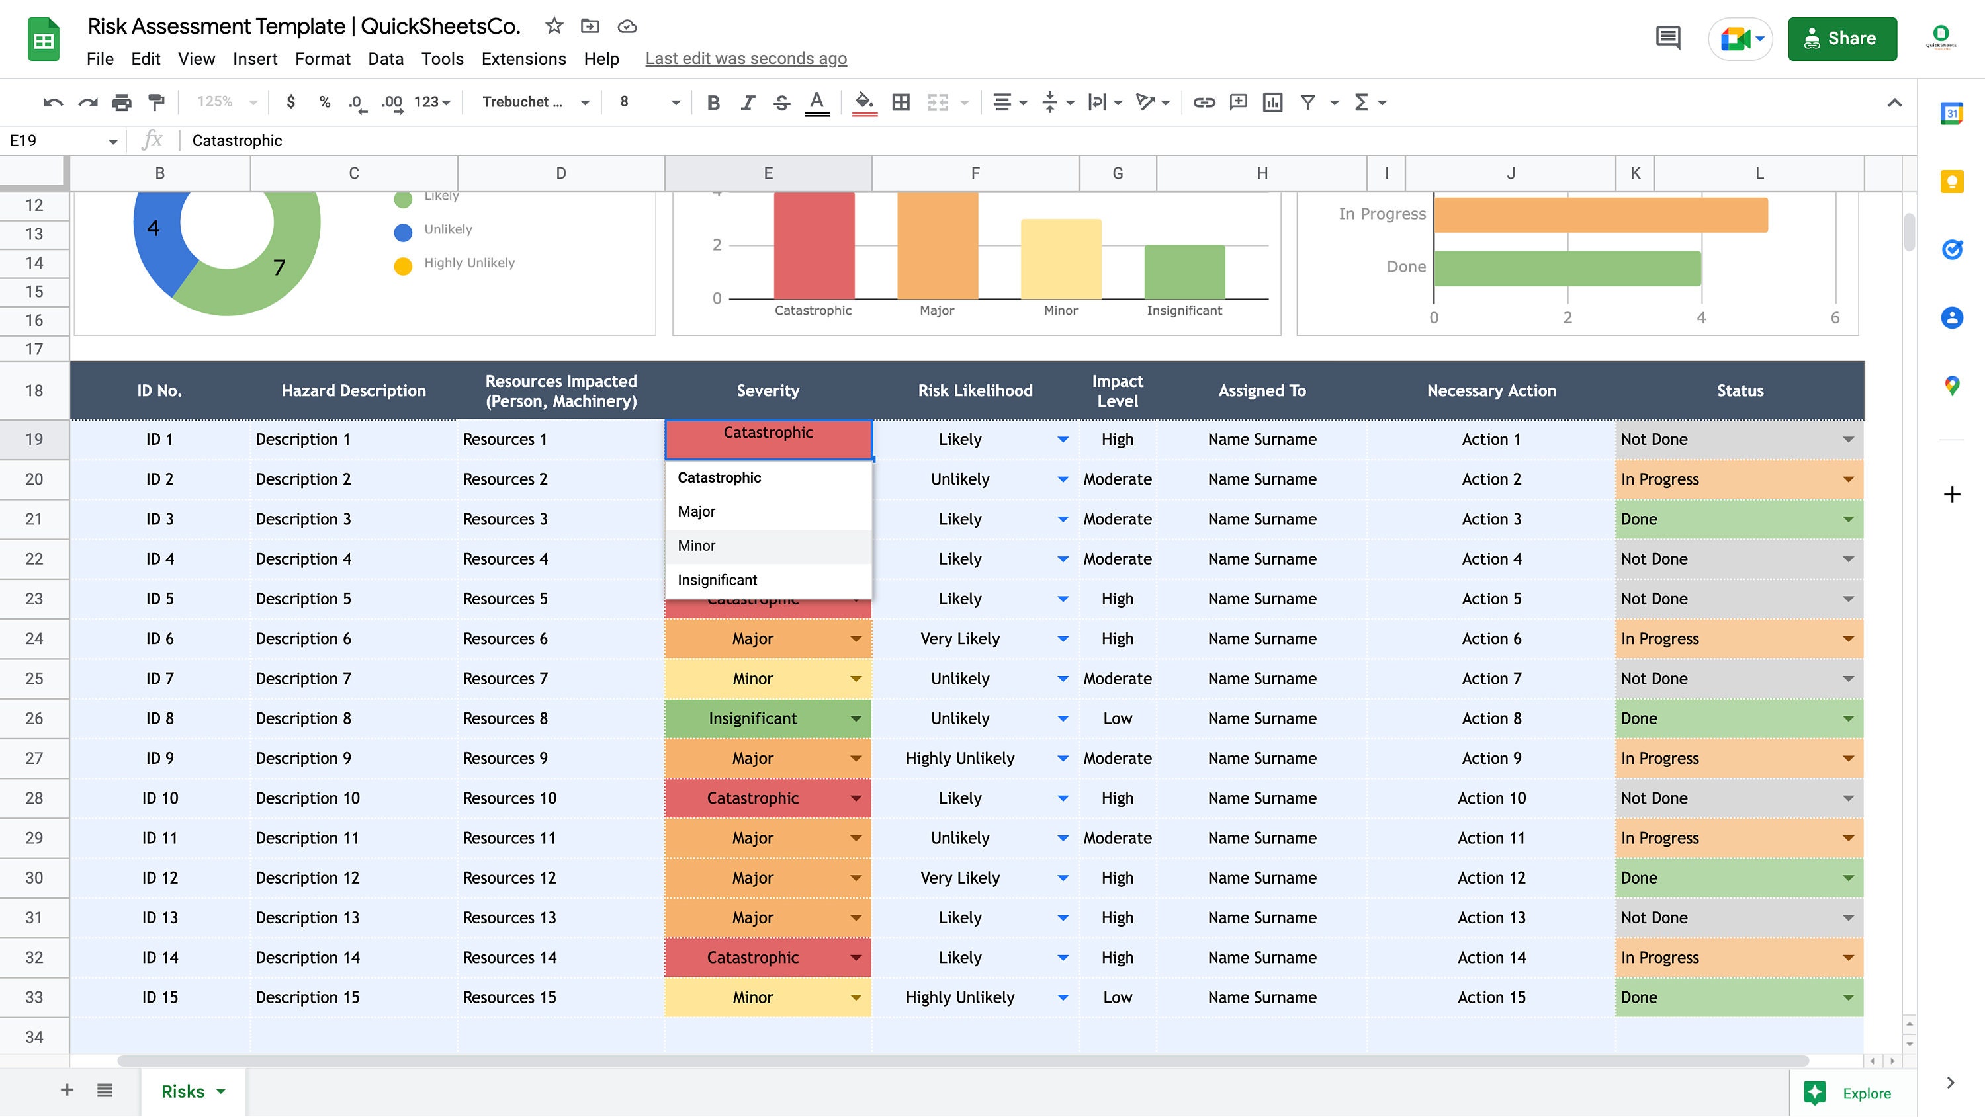1985x1117 pixels.
Task: Open version history via 'Last edit' link
Action: tap(746, 58)
